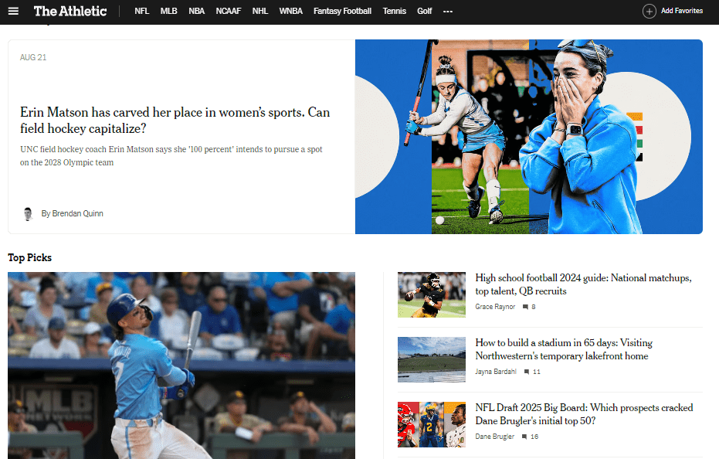Open the NFL Draft 2025 Big Board article
Viewport: 719px width, 459px height.
[583, 416]
